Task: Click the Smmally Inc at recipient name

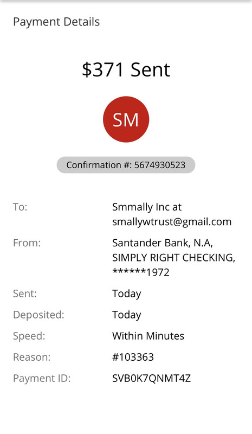Action: point(147,207)
